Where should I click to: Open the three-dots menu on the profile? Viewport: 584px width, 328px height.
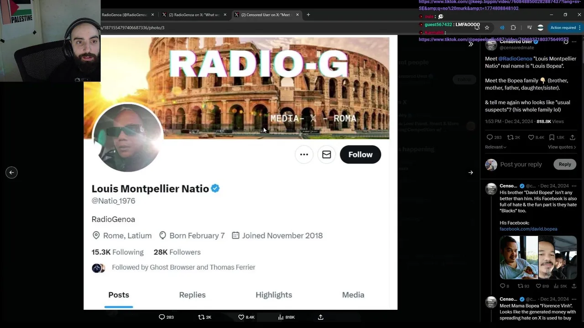(x=304, y=154)
